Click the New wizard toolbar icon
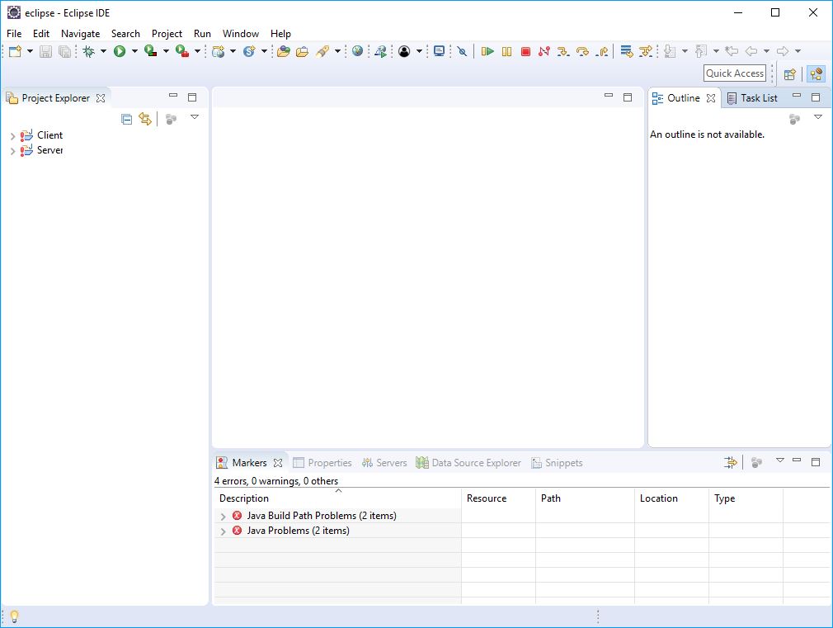The image size is (833, 628). 15,51
